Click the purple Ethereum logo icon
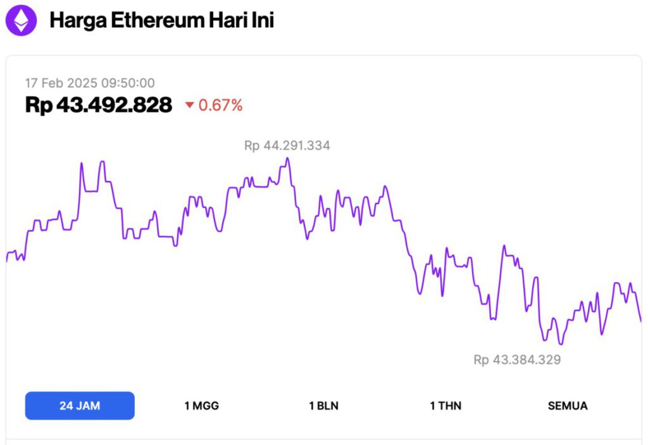The height and width of the screenshot is (445, 648). (x=22, y=20)
